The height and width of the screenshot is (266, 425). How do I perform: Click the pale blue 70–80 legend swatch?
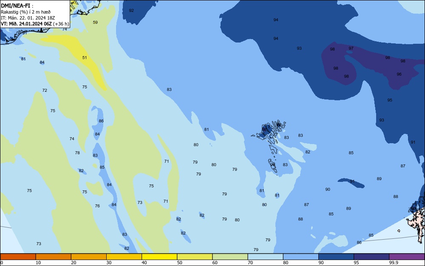(x=265, y=257)
